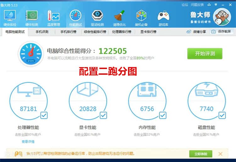Click the 击败全国91%用户 text
The height and width of the screenshot is (162, 236).
tap(206, 135)
